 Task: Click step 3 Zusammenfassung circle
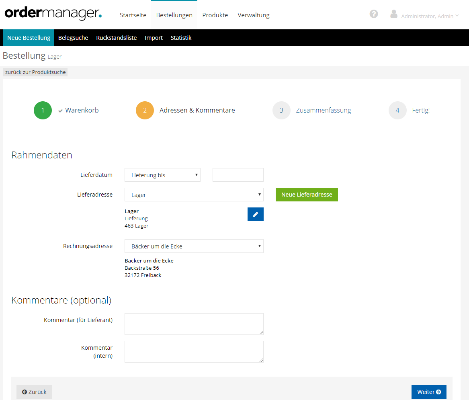click(x=281, y=111)
